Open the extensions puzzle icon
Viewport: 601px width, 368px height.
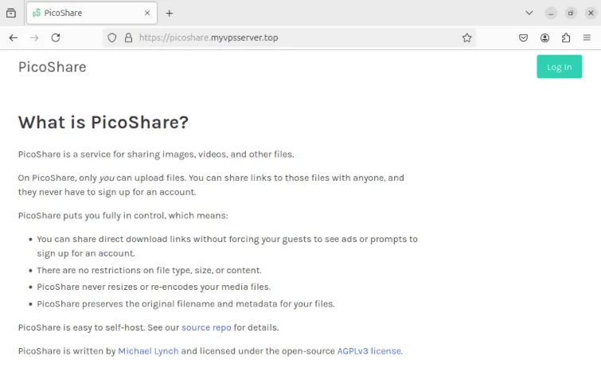coord(566,37)
